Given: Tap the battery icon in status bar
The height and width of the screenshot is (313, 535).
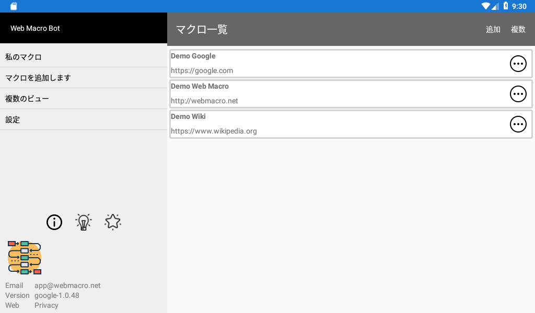Looking at the screenshot, I should [x=506, y=6].
